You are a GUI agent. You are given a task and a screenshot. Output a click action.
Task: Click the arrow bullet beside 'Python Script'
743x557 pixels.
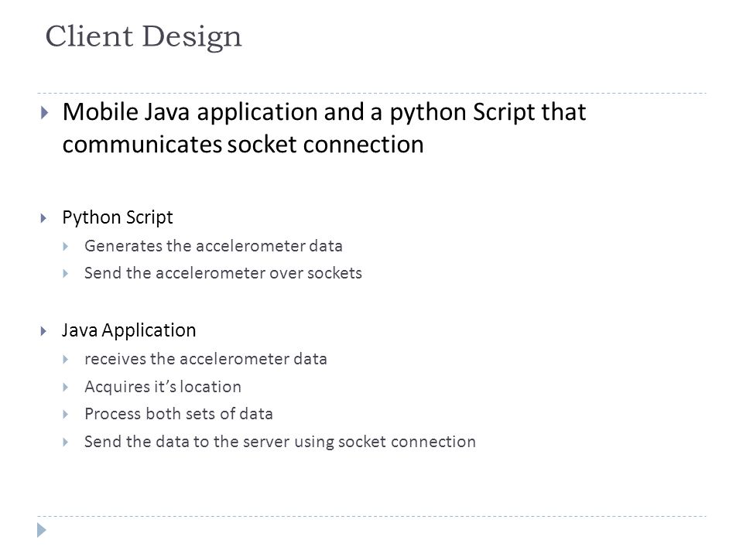point(43,218)
